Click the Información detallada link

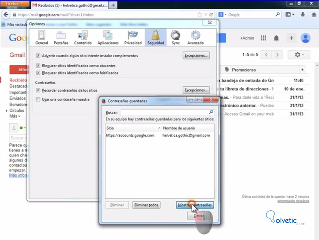(x=293, y=201)
